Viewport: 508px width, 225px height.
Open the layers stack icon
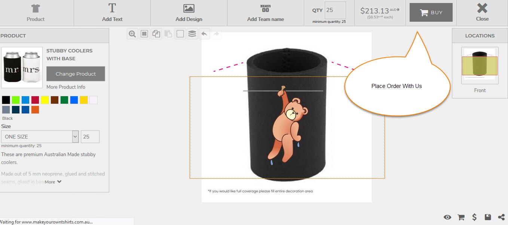[x=192, y=34]
